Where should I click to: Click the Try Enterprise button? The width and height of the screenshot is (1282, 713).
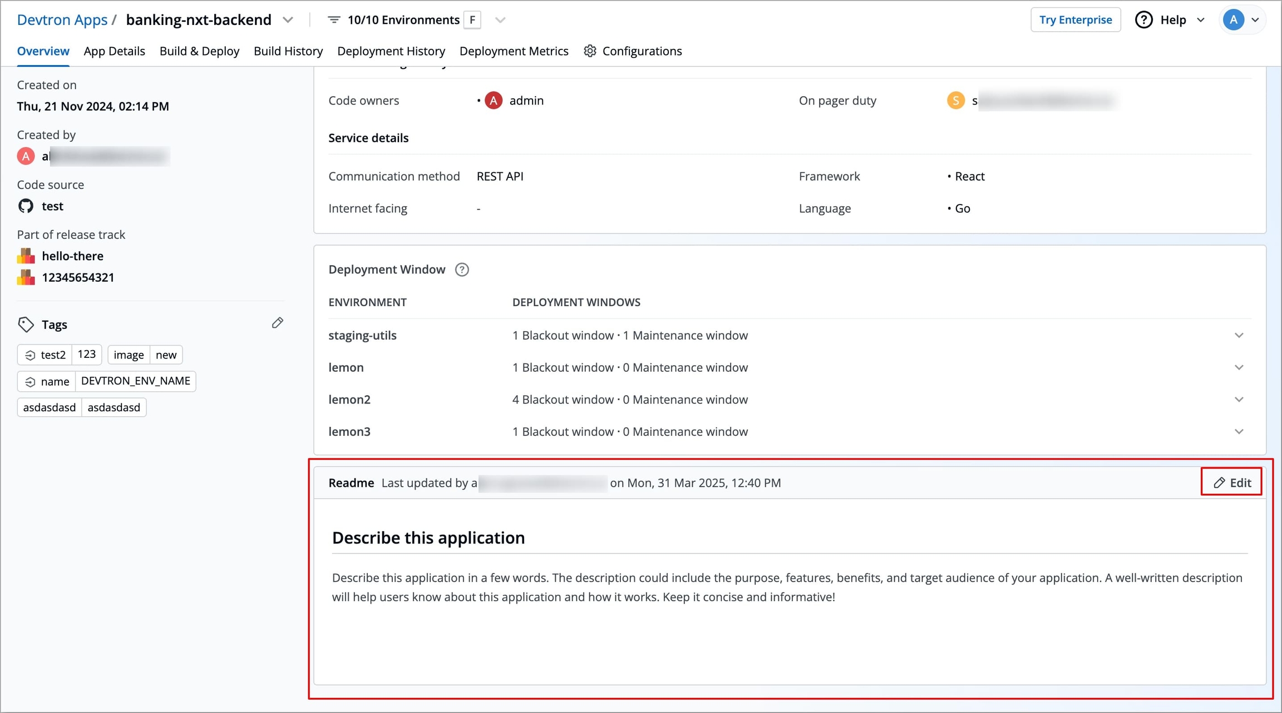pos(1075,20)
